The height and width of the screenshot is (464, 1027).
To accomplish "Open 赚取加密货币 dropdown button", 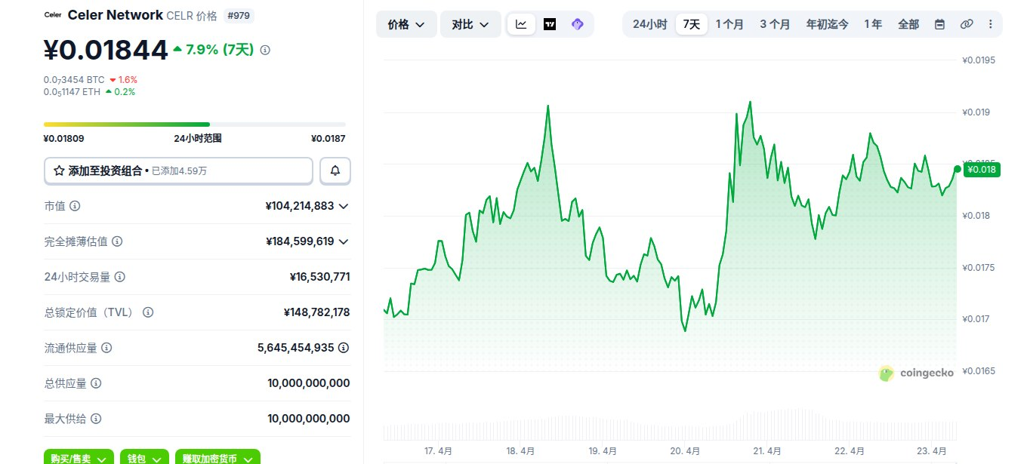I will point(217,458).
